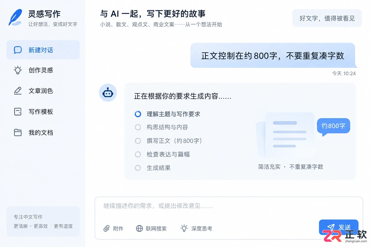The width and height of the screenshot is (371, 247).
Task: Click the 好文字，值得被看见 banner
Action: (327, 18)
